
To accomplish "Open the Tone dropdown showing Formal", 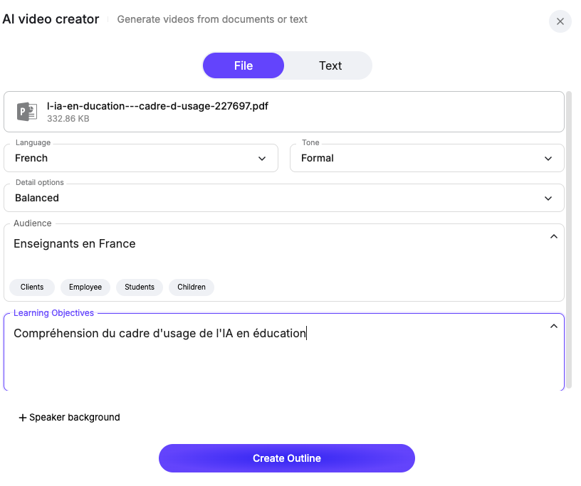I will click(426, 158).
